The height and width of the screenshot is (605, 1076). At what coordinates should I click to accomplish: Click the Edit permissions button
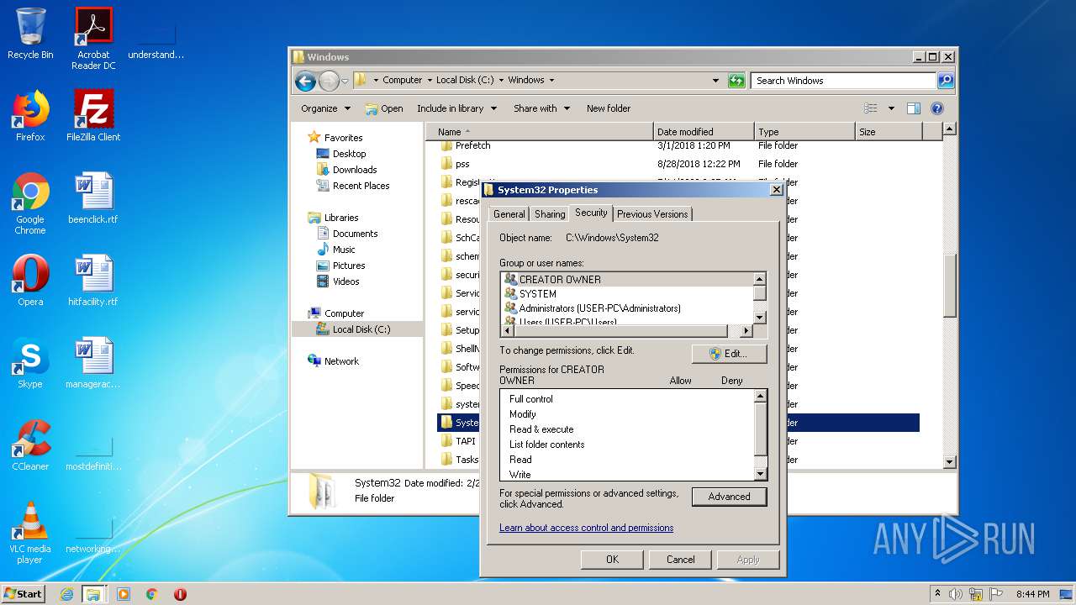click(x=729, y=354)
